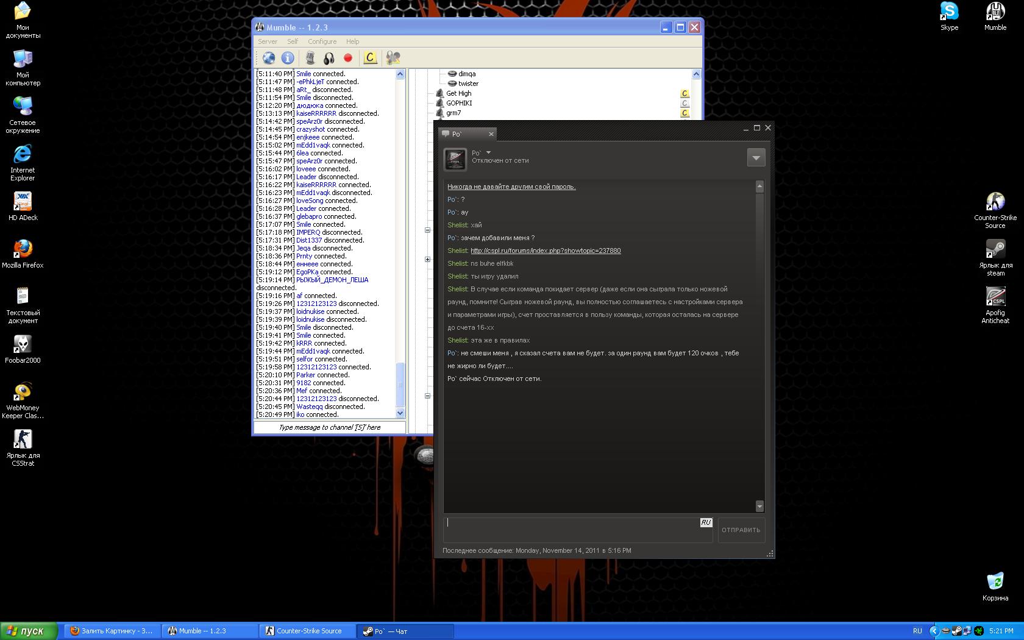Open Skype desktop shortcut
This screenshot has height=640, width=1024.
pyautogui.click(x=949, y=11)
